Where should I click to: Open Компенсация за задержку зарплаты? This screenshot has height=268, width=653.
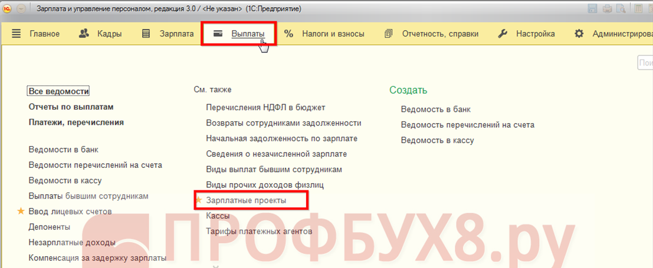pos(97,258)
